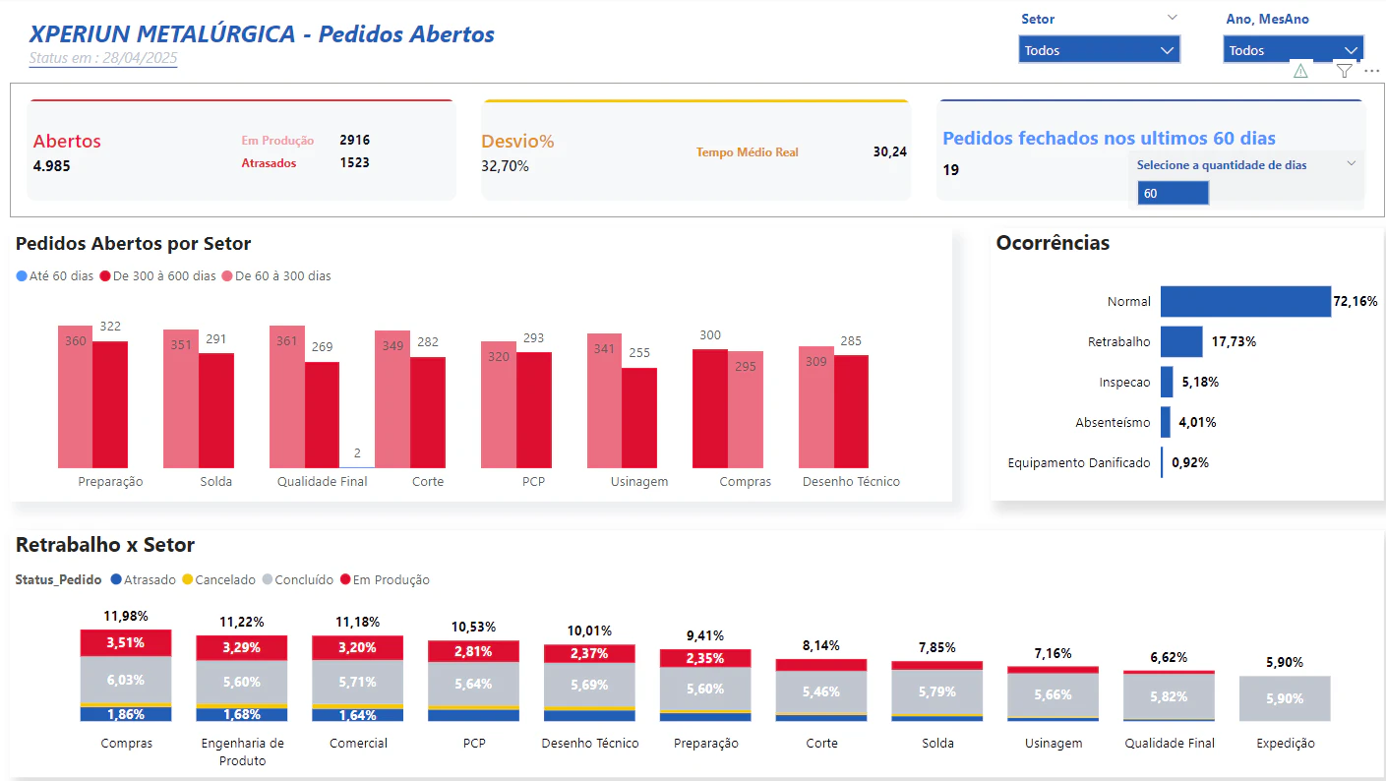Open the Ano, MesAno Todos dropdown
Image resolution: width=1386 pixels, height=781 pixels.
click(x=1294, y=50)
